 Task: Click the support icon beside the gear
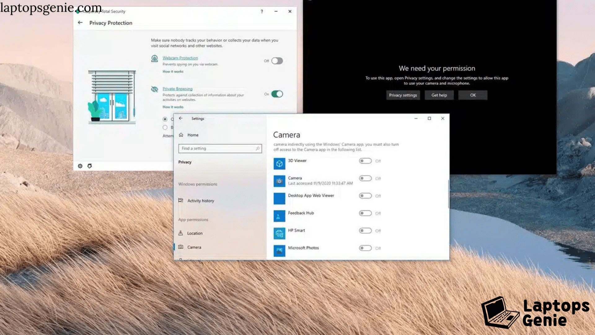(x=90, y=166)
